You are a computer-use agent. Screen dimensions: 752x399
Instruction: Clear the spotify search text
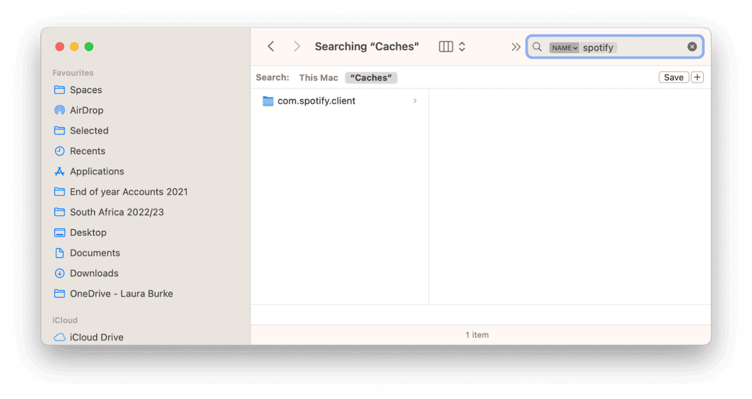click(691, 46)
